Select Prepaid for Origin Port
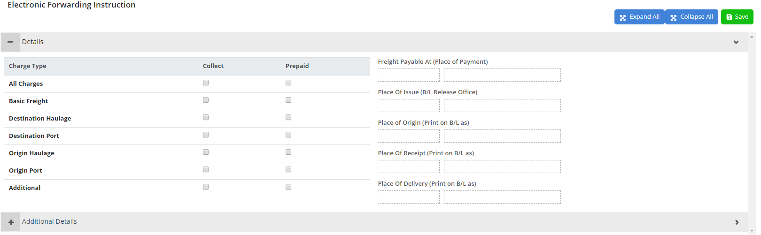 [x=288, y=170]
